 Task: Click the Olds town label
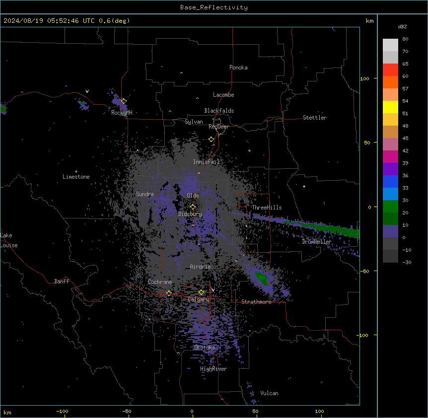pyautogui.click(x=193, y=196)
